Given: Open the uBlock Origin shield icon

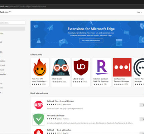Looking at the screenshot, I should pos(81,67).
